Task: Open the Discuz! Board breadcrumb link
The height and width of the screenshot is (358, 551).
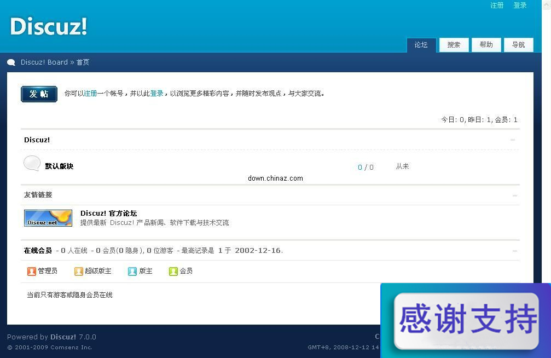Action: coord(44,62)
